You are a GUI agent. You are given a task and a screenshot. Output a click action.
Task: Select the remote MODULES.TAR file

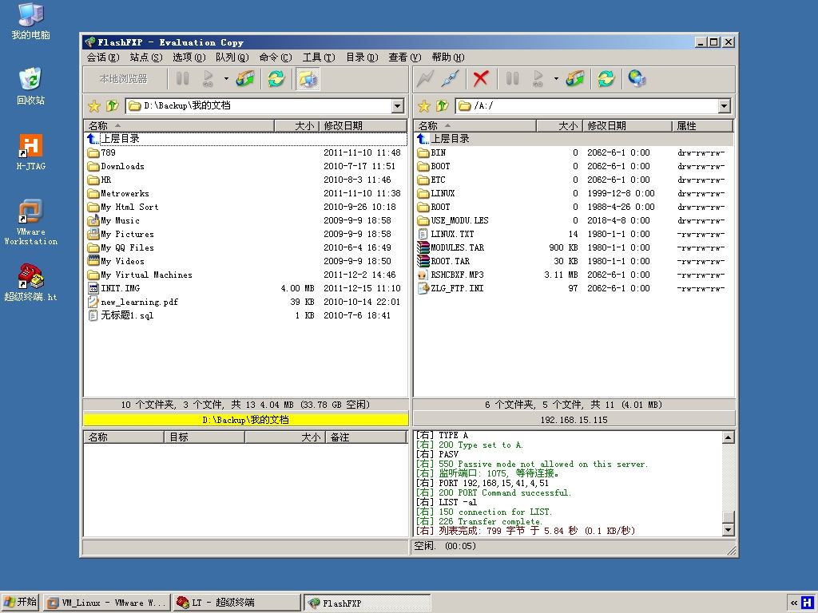click(574, 247)
